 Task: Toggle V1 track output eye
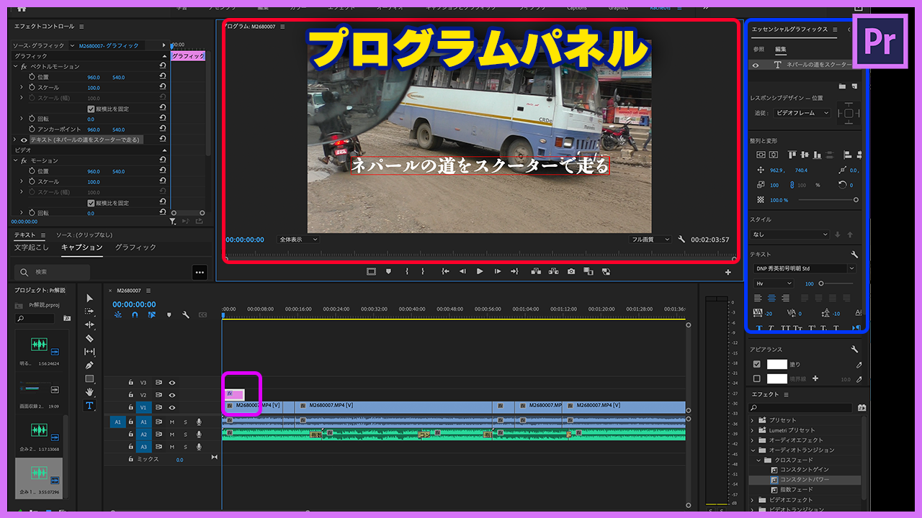point(172,407)
